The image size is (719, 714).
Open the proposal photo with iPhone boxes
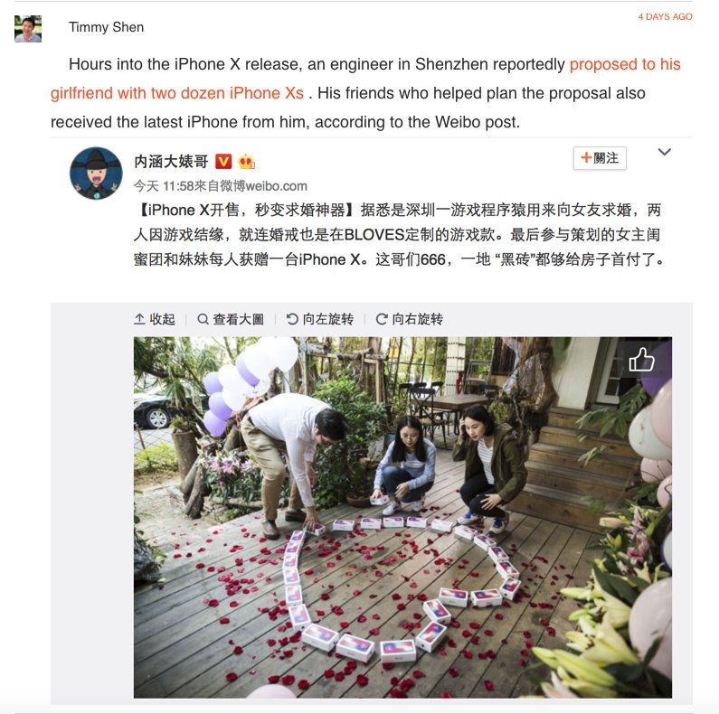402,517
